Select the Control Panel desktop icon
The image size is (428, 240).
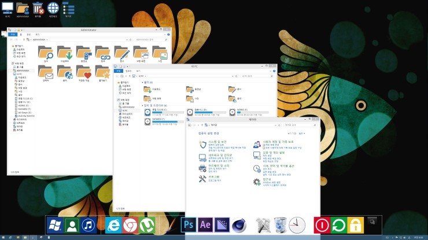coord(68,9)
